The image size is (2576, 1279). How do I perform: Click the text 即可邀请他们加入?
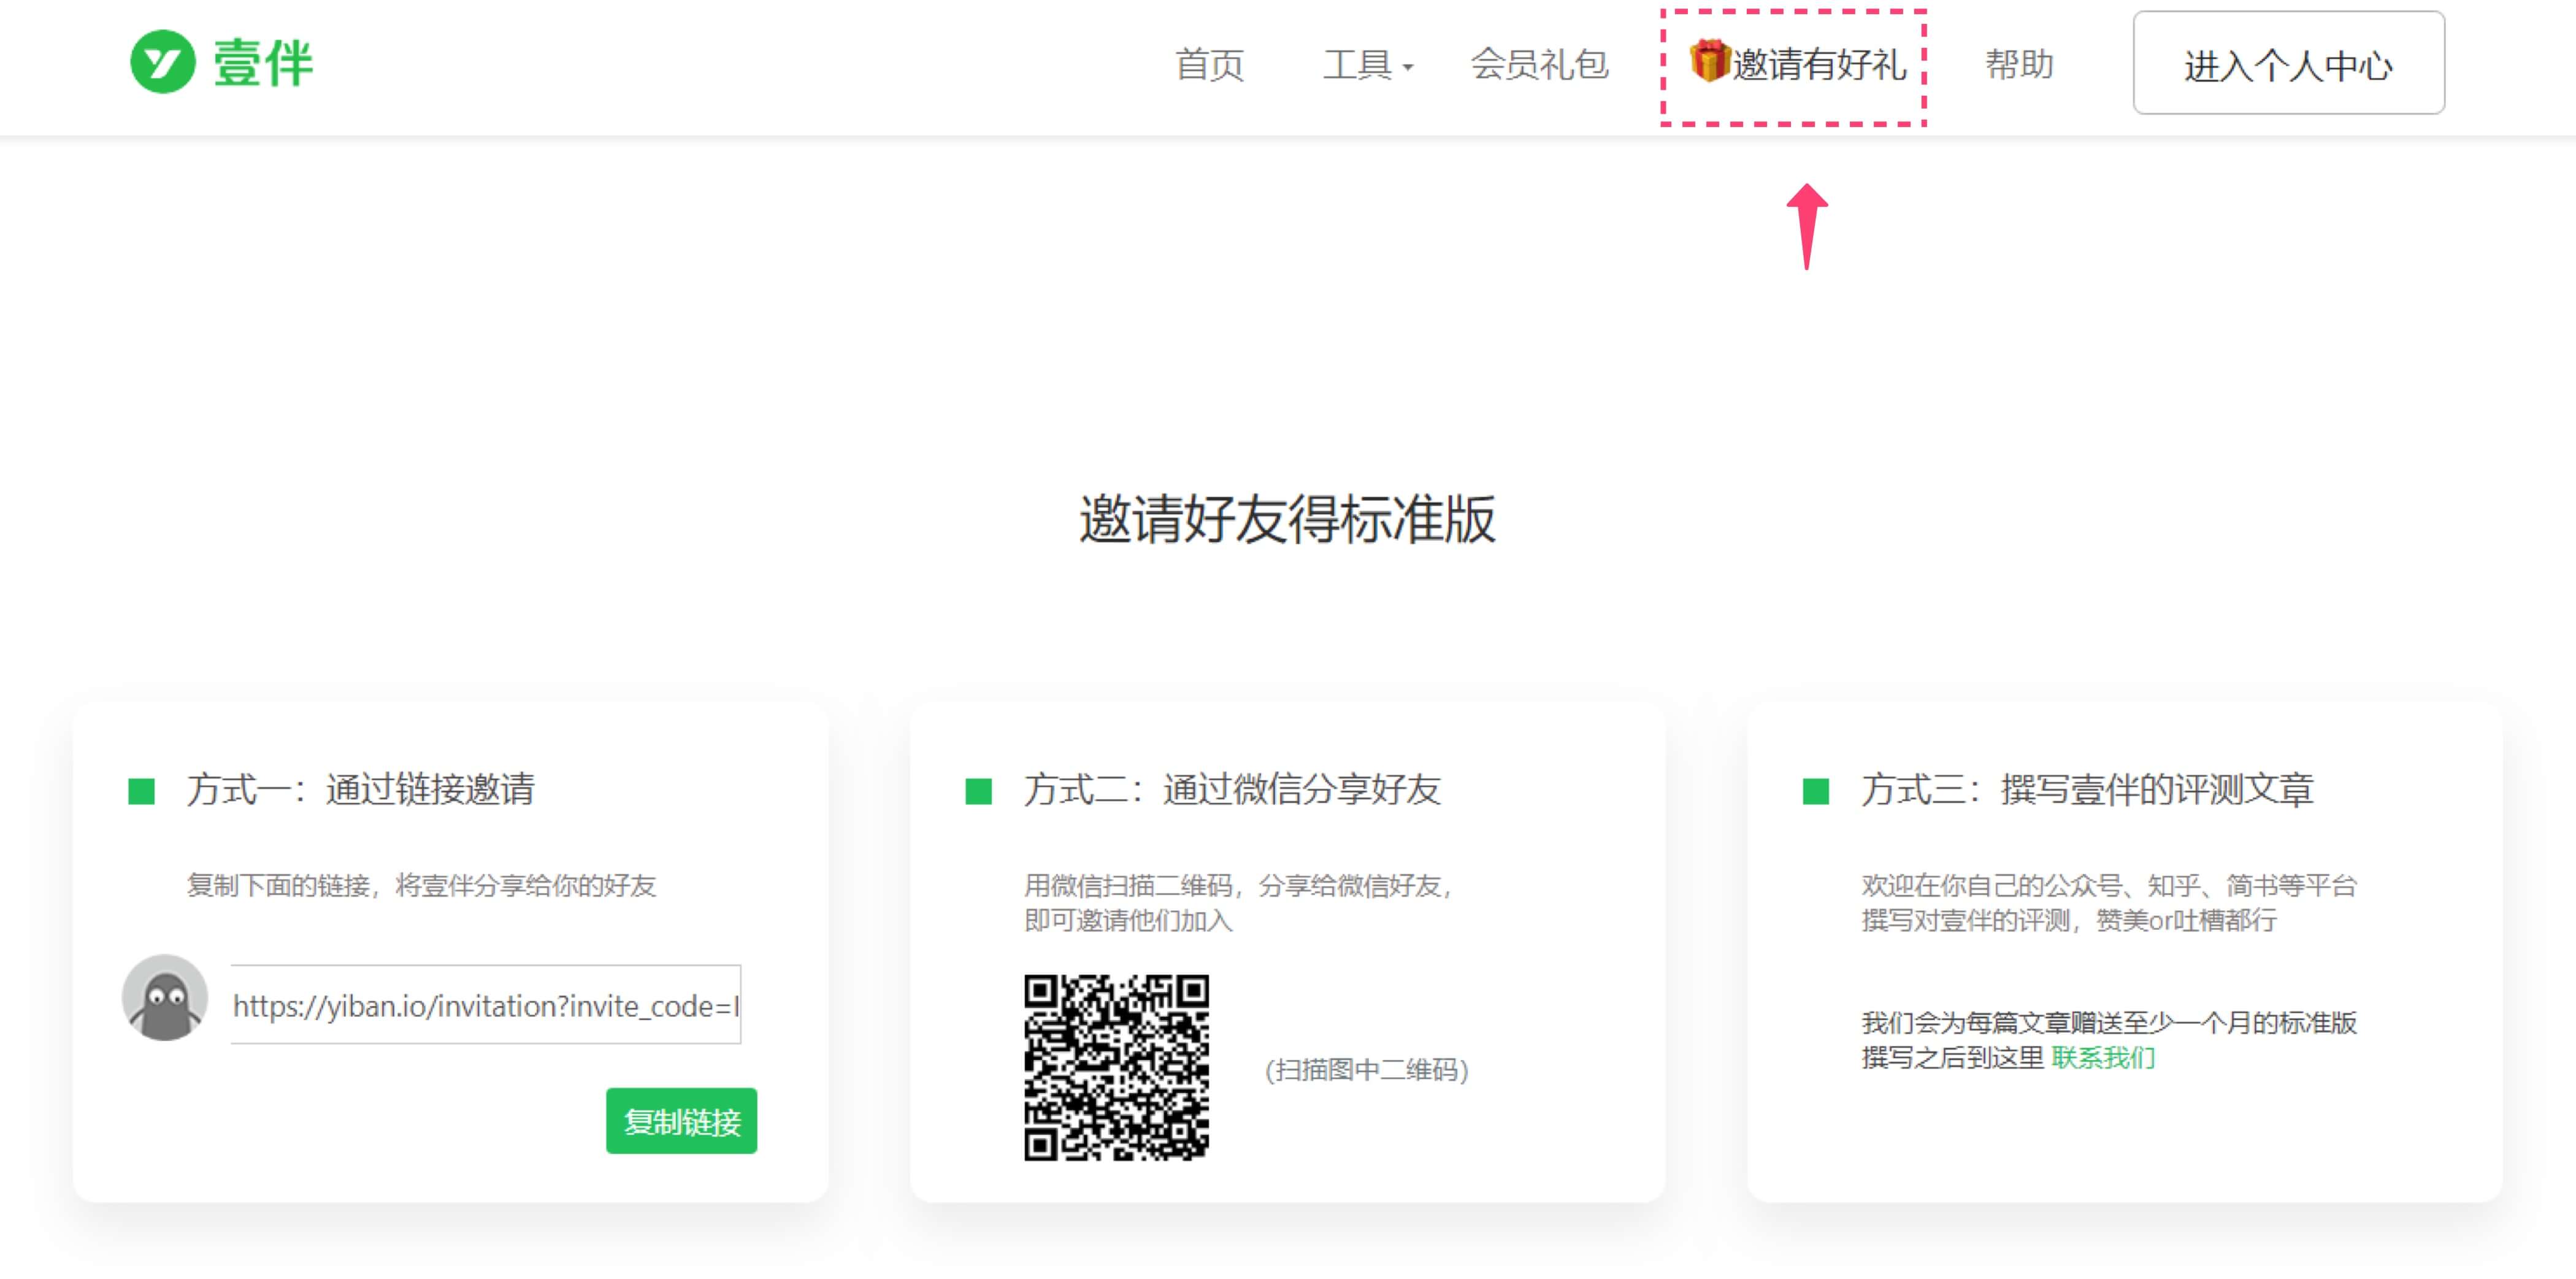tap(1128, 920)
